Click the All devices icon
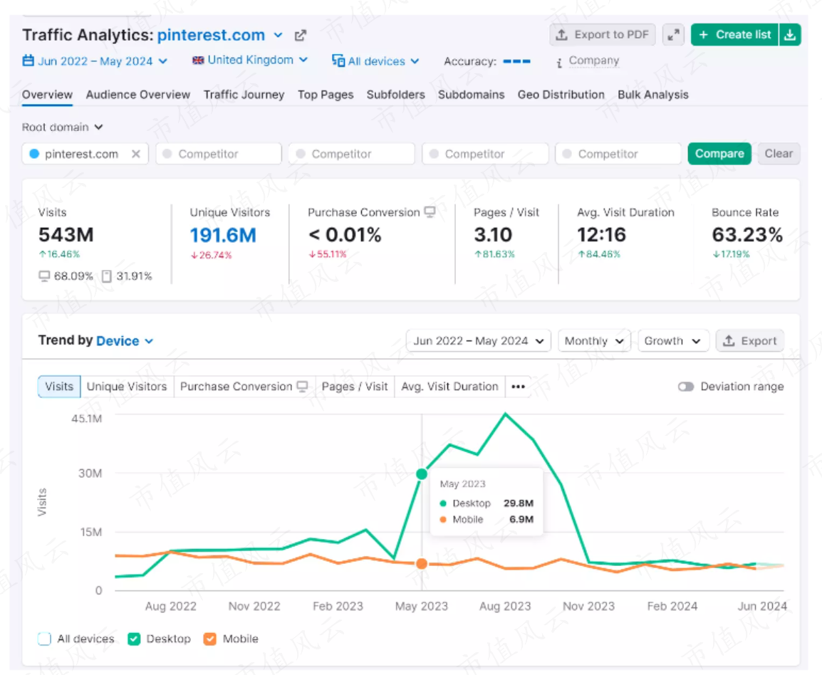Screen dimensions: 822x675 tap(338, 61)
